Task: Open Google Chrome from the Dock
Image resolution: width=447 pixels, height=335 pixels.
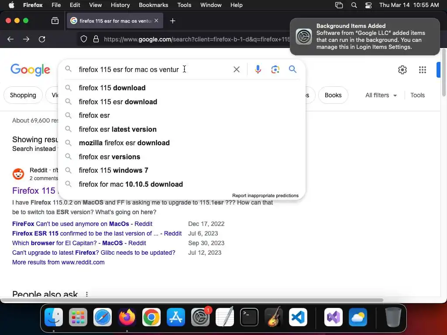Action: point(151,317)
